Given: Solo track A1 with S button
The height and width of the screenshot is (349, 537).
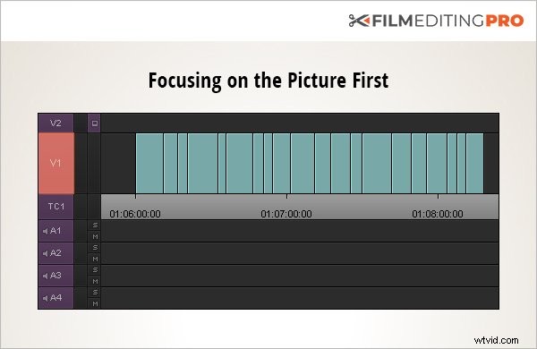Looking at the screenshot, I should tap(95, 226).
